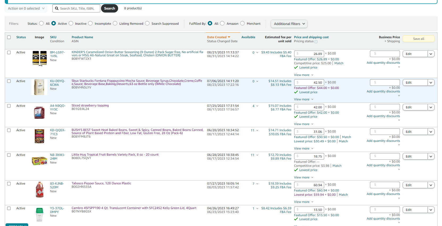The height and width of the screenshot is (226, 442).
Task: Click the search magnifier icon
Action: click(57, 8)
